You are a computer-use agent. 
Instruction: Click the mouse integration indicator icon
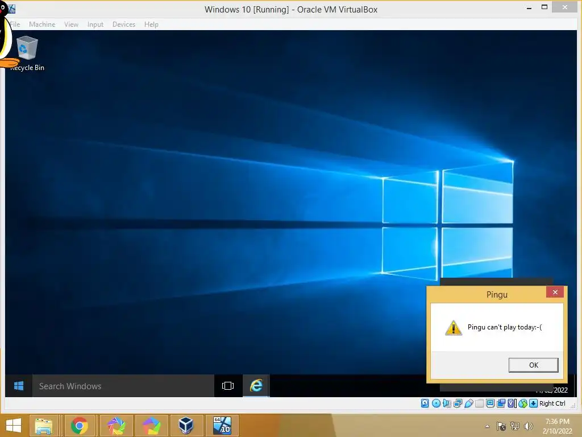point(523,403)
